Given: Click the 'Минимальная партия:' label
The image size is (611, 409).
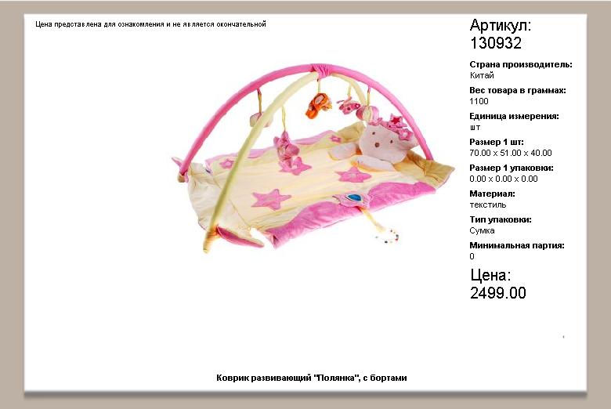Looking at the screenshot, I should [x=517, y=245].
